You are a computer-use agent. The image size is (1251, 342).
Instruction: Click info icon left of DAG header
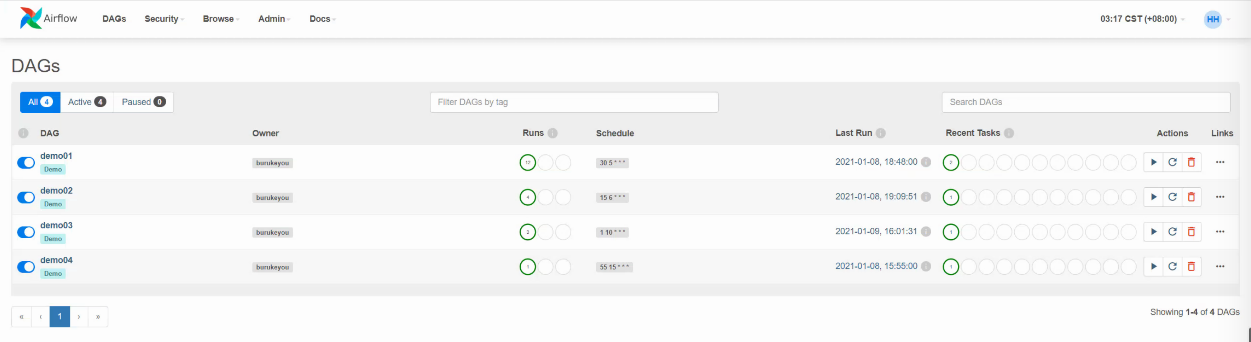pyautogui.click(x=23, y=133)
